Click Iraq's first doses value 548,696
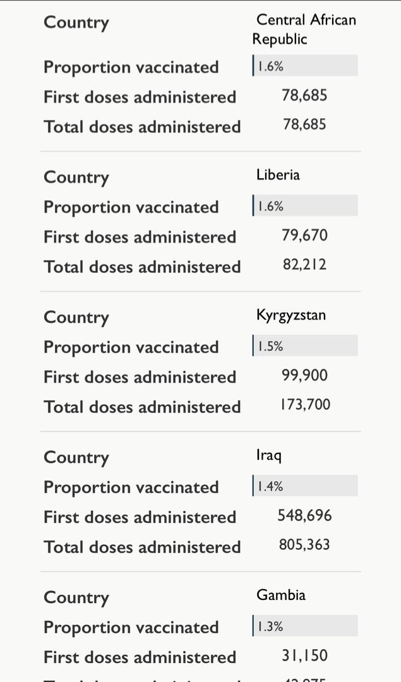401x682 pixels. click(x=304, y=516)
